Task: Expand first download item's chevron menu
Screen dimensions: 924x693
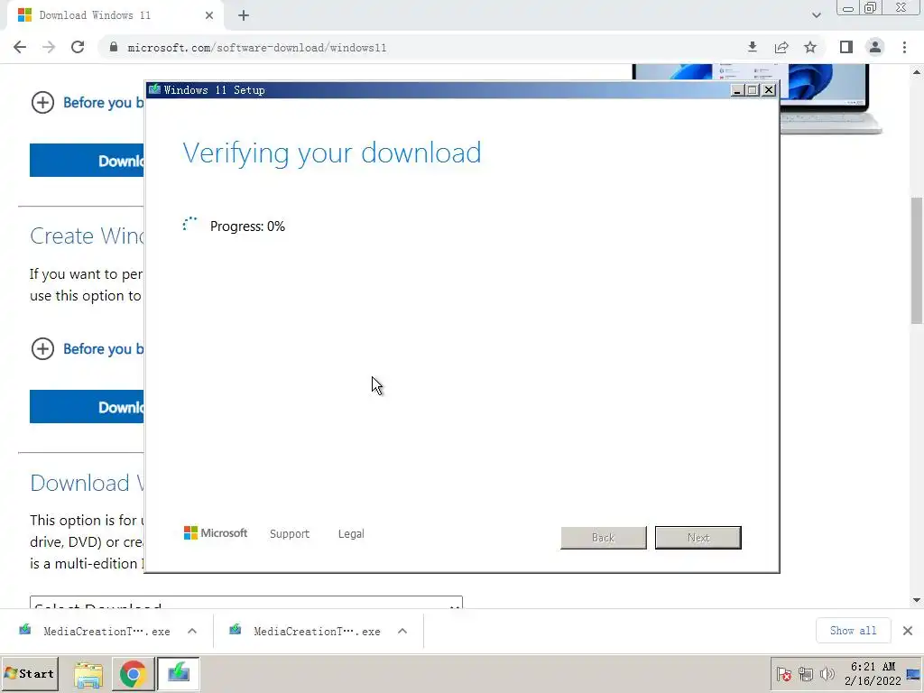Action: [x=192, y=631]
